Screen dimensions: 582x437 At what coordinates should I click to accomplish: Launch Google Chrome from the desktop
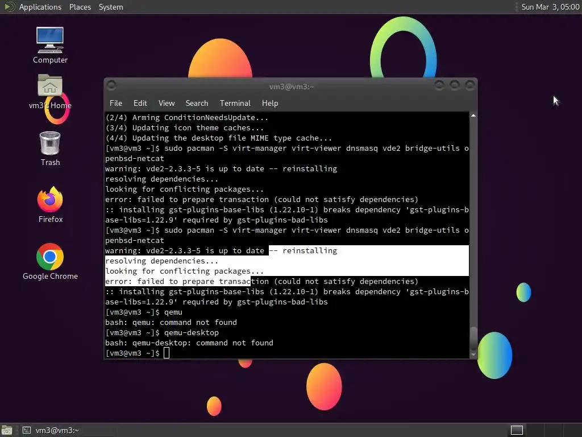[x=50, y=262]
